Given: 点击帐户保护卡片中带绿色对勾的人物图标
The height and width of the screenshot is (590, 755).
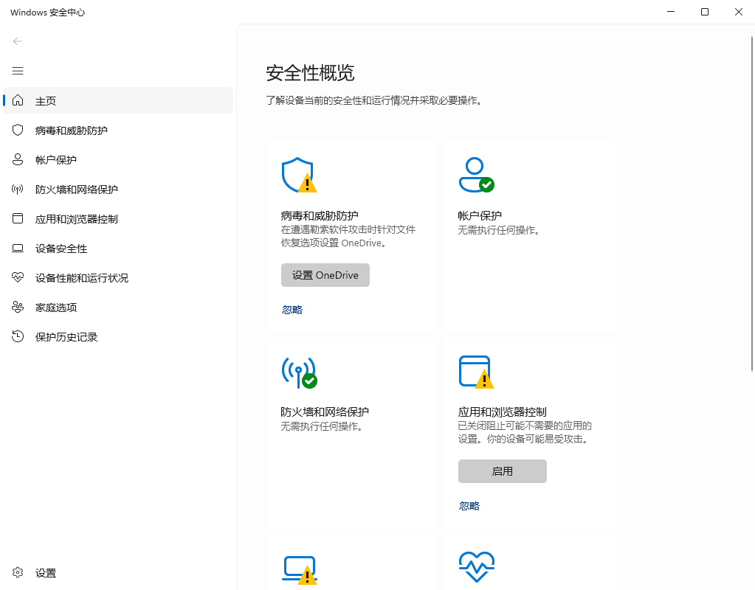Looking at the screenshot, I should [x=477, y=174].
